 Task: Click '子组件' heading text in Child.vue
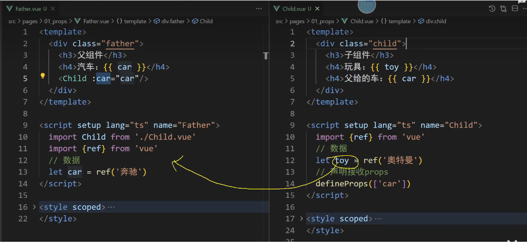pyautogui.click(x=357, y=55)
